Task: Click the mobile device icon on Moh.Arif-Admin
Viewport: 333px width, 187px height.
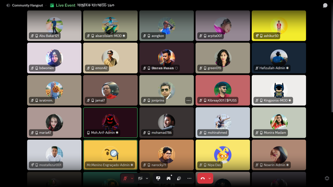Action: click(88, 132)
